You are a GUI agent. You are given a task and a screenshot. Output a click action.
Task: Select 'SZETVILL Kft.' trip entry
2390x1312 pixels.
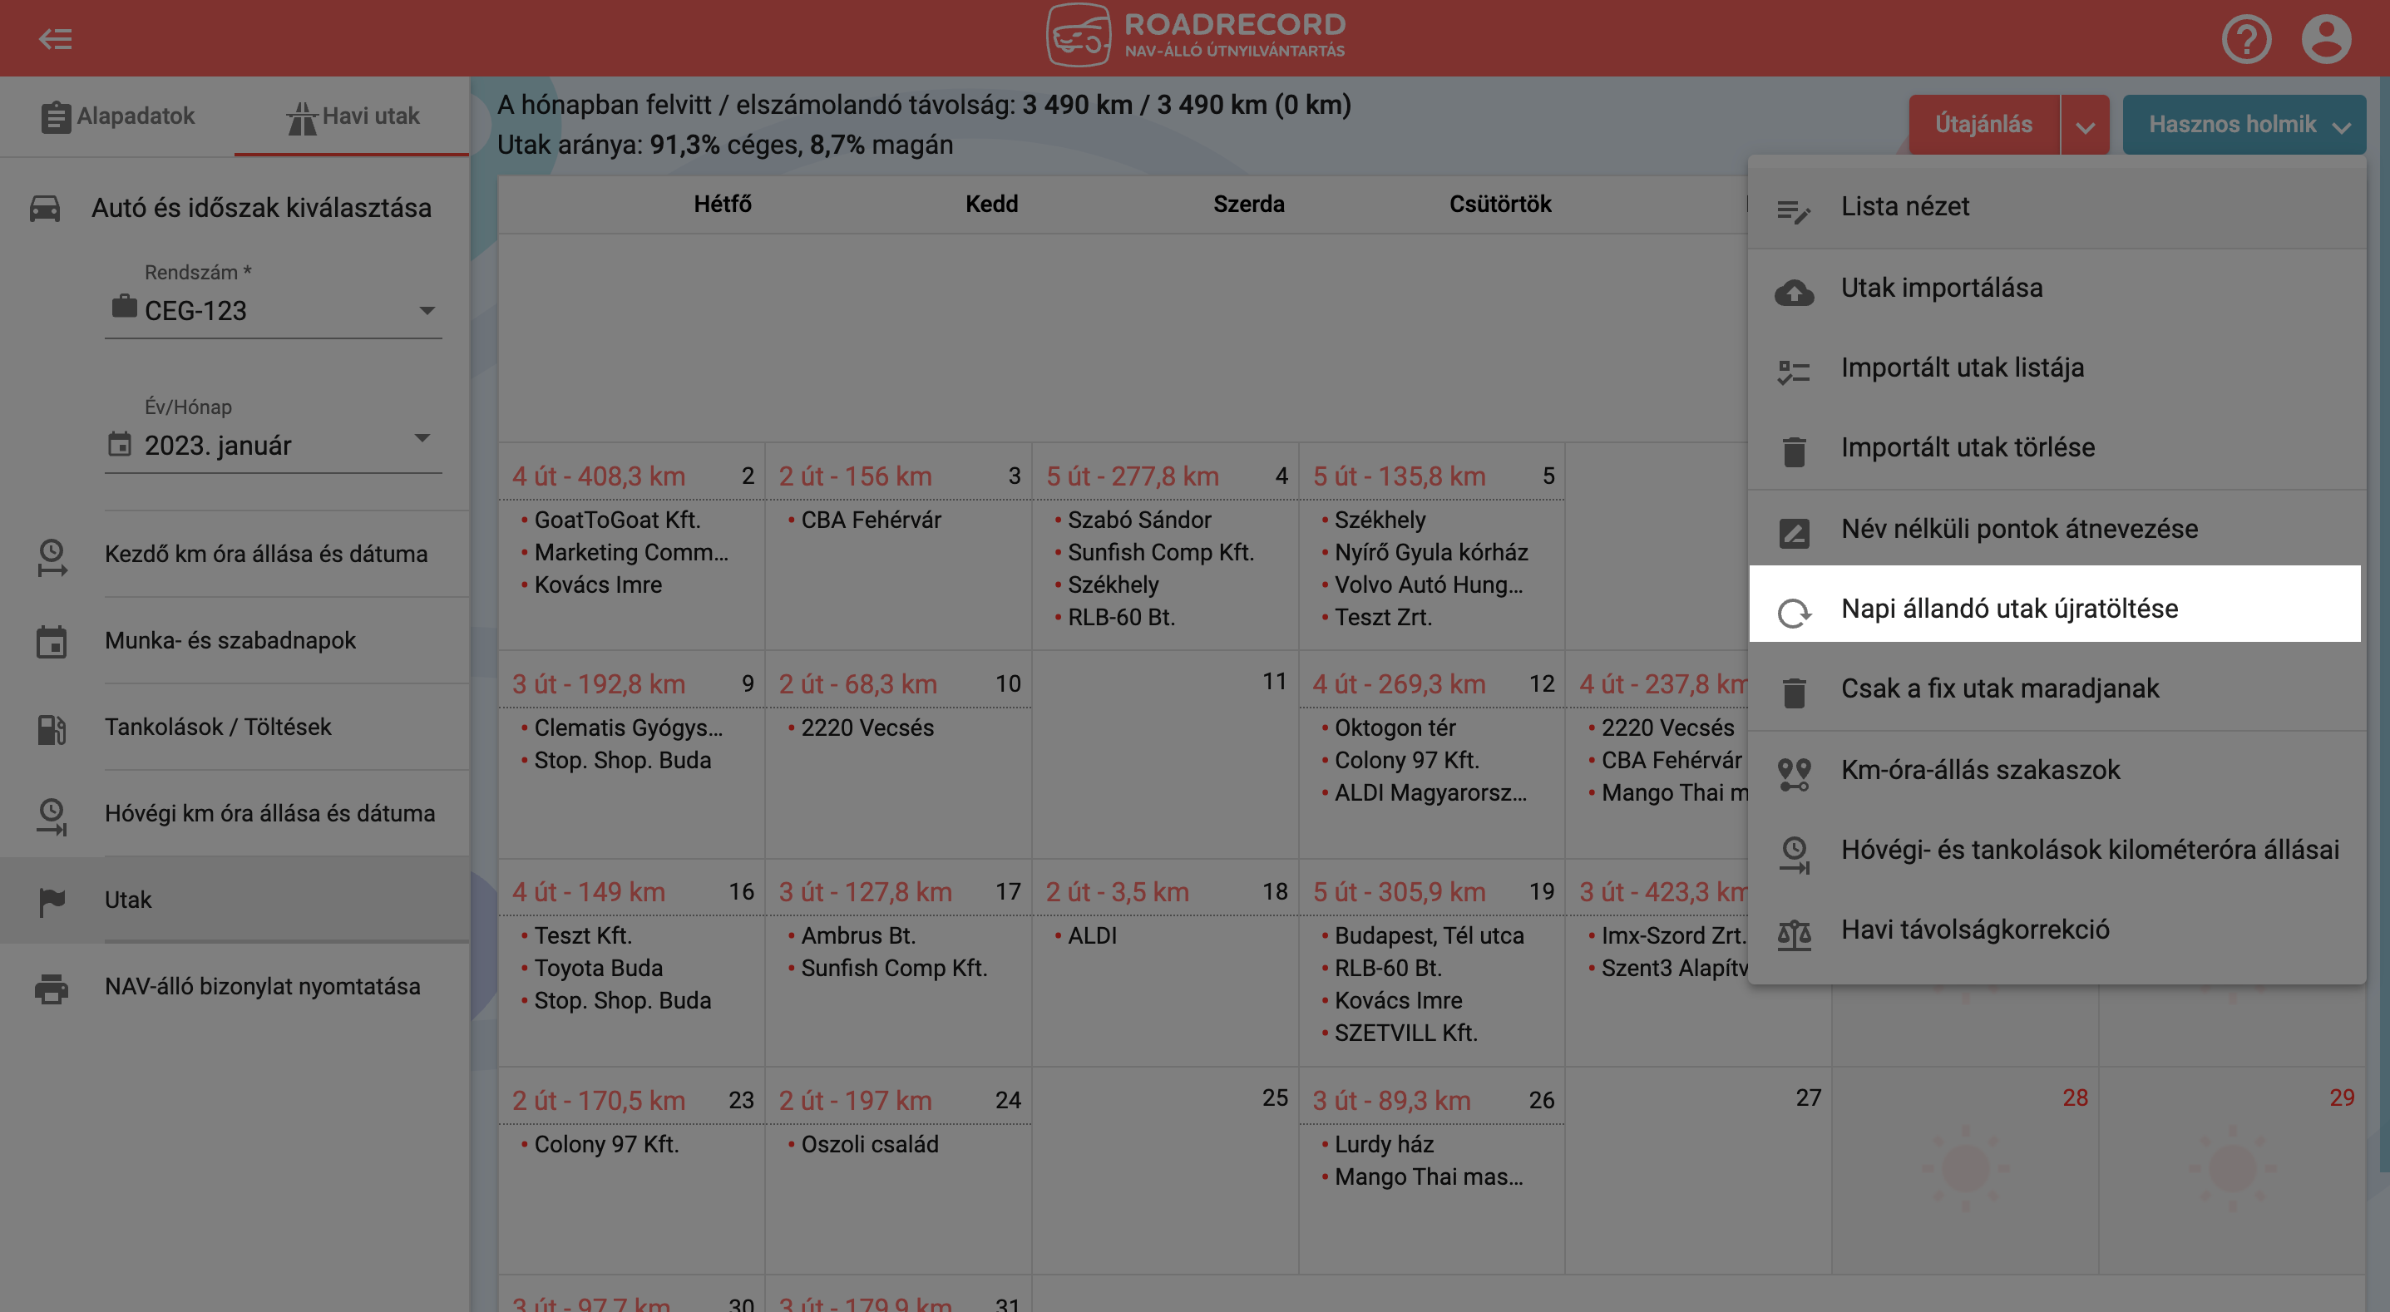pos(1405,1033)
